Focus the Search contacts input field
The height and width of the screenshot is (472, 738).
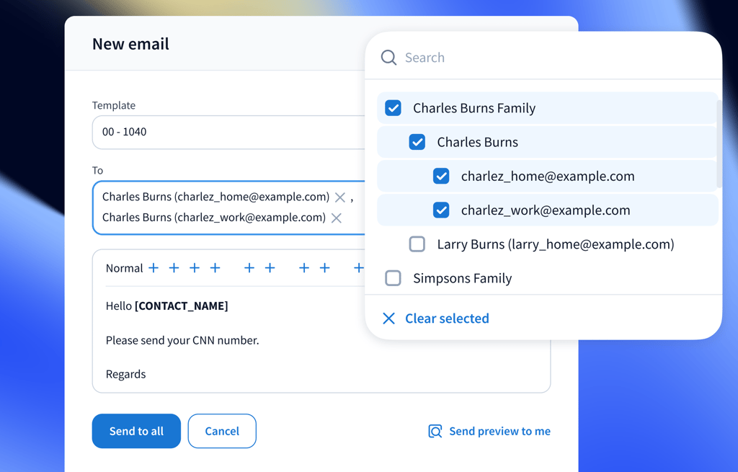point(548,58)
